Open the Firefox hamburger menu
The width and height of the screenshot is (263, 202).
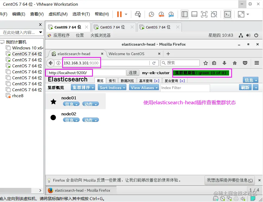[257, 63]
